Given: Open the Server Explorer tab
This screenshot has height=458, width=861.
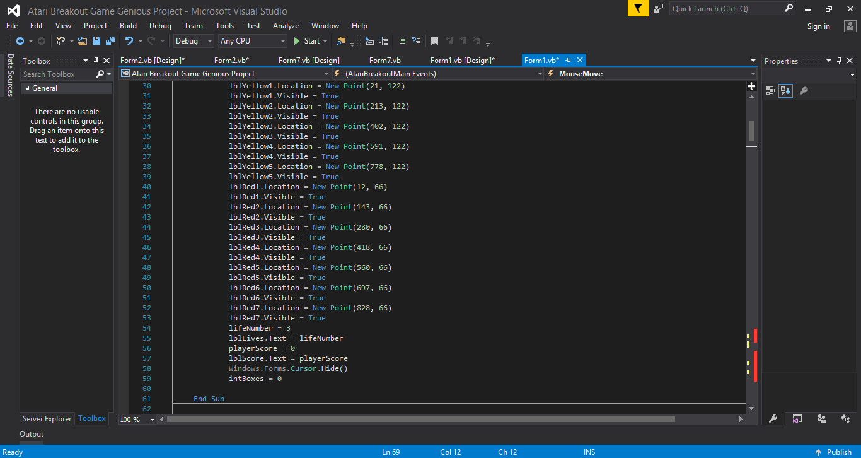Looking at the screenshot, I should (x=47, y=419).
